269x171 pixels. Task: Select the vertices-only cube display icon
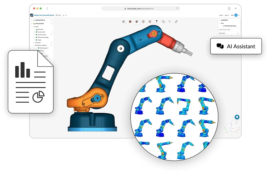pos(143,21)
